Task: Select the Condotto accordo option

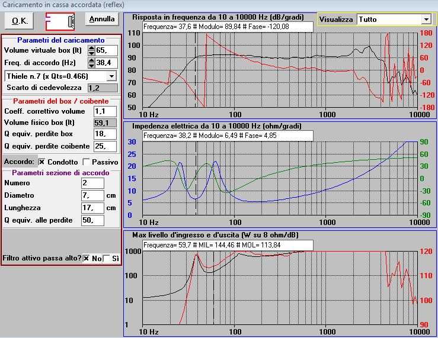Action: coord(42,162)
